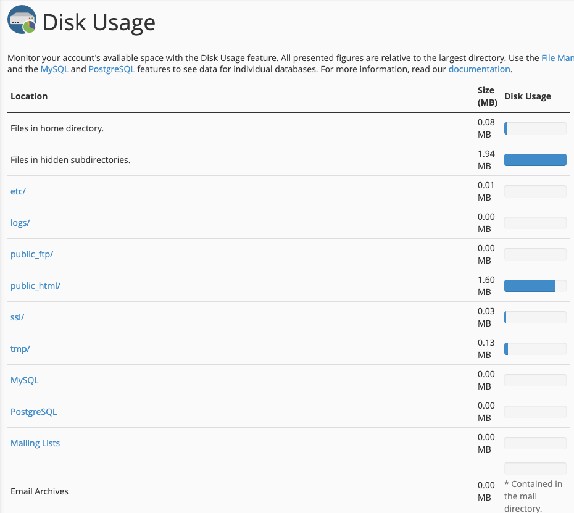Viewport: 574px width, 513px height.
Task: Click the PostgreSQL link in Location list
Action: pos(33,412)
